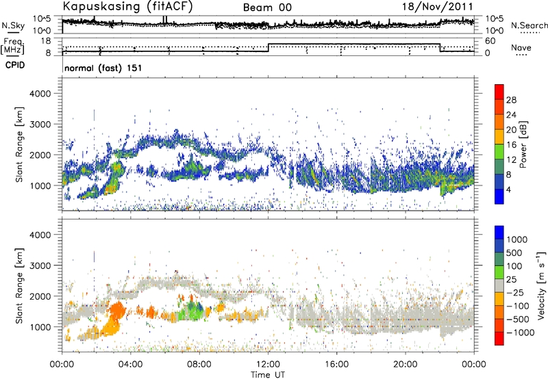Click the '4000' tick of power panel

click(x=40, y=94)
